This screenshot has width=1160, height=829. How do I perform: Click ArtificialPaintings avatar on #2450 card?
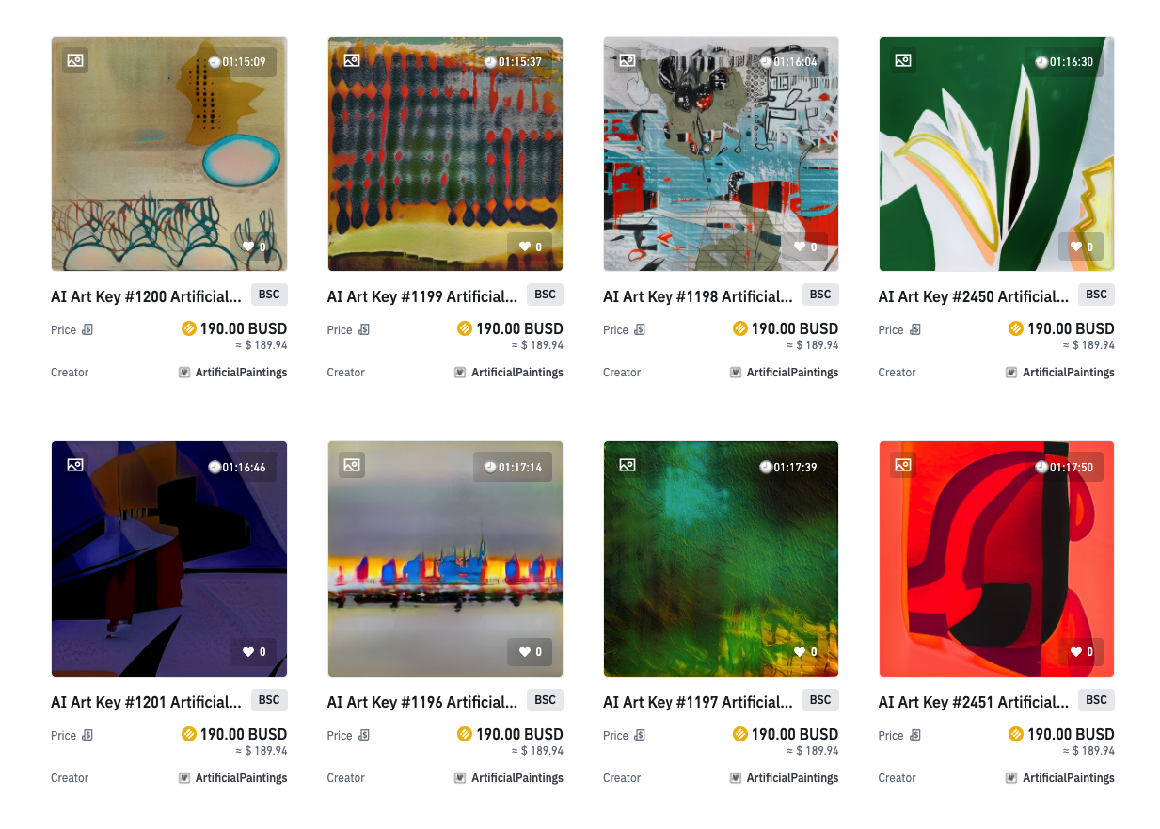[1011, 373]
